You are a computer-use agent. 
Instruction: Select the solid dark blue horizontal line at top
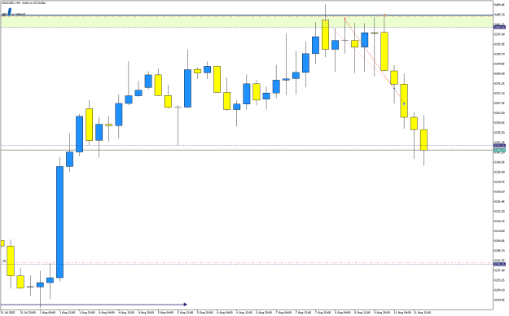pyautogui.click(x=247, y=15)
